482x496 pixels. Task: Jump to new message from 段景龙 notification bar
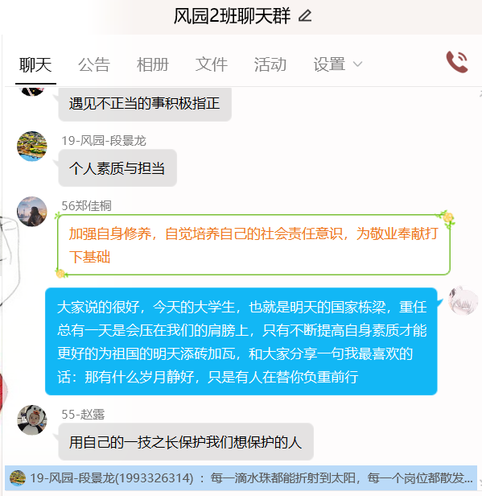[x=241, y=477]
